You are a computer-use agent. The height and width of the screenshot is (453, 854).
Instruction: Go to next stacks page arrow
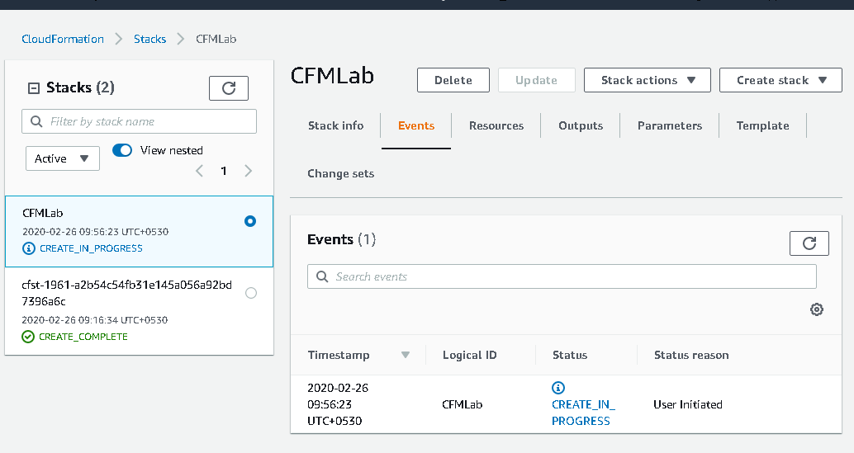click(x=249, y=171)
